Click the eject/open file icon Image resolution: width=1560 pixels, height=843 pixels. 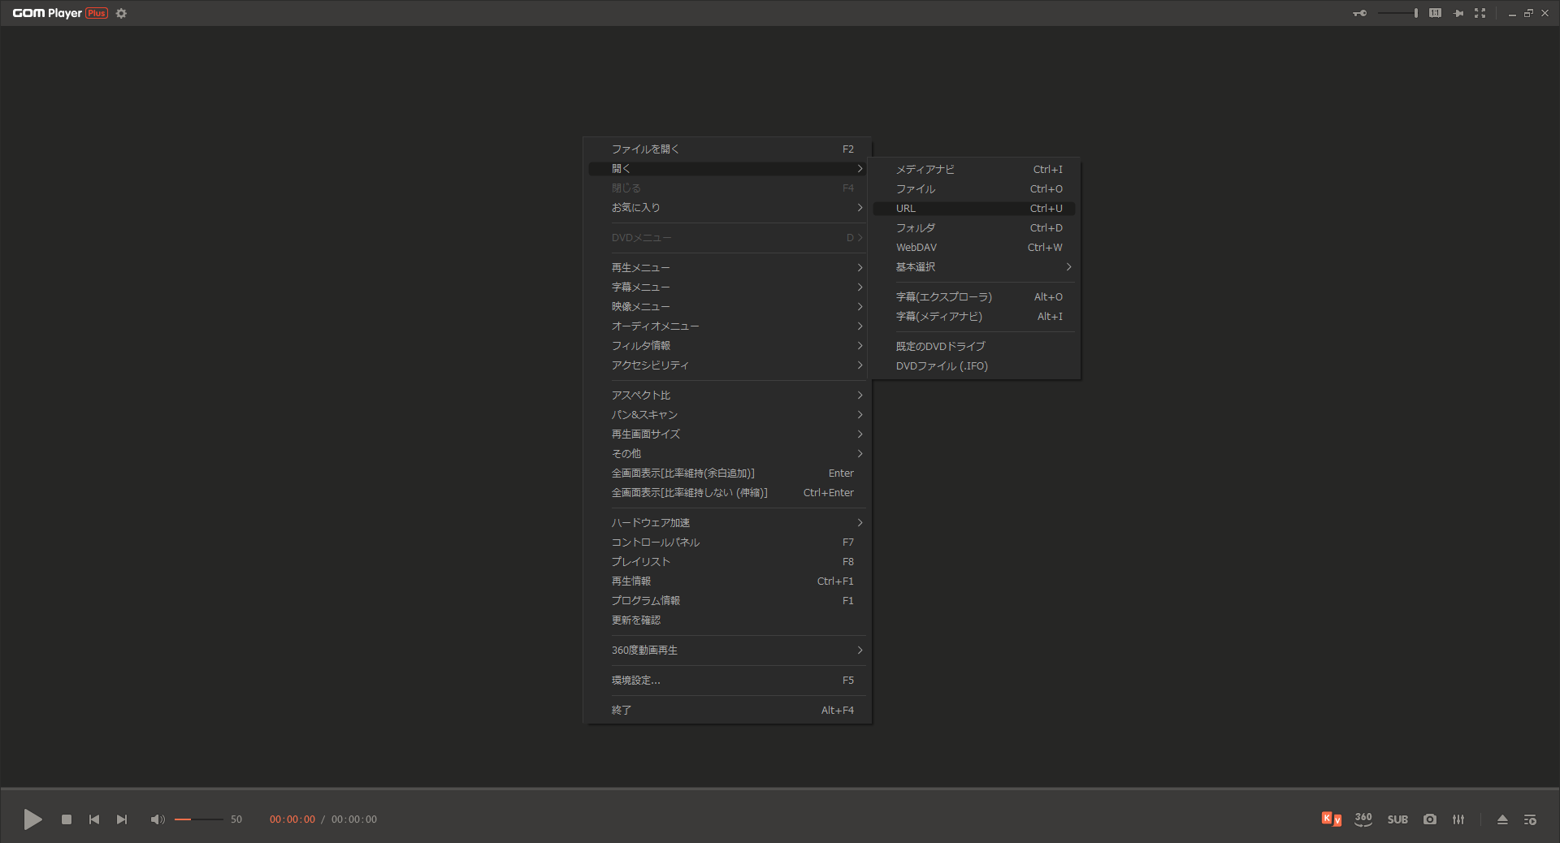[x=1502, y=819]
